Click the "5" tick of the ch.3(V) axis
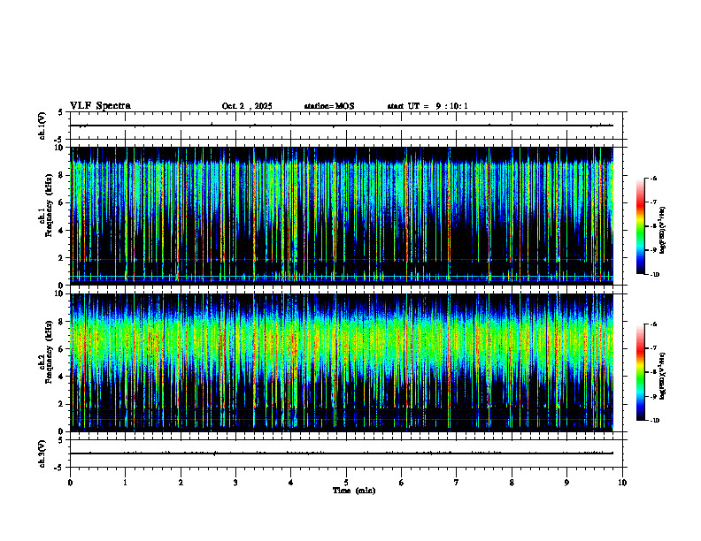Image resolution: width=701 pixels, height=541 pixels. click(x=62, y=440)
